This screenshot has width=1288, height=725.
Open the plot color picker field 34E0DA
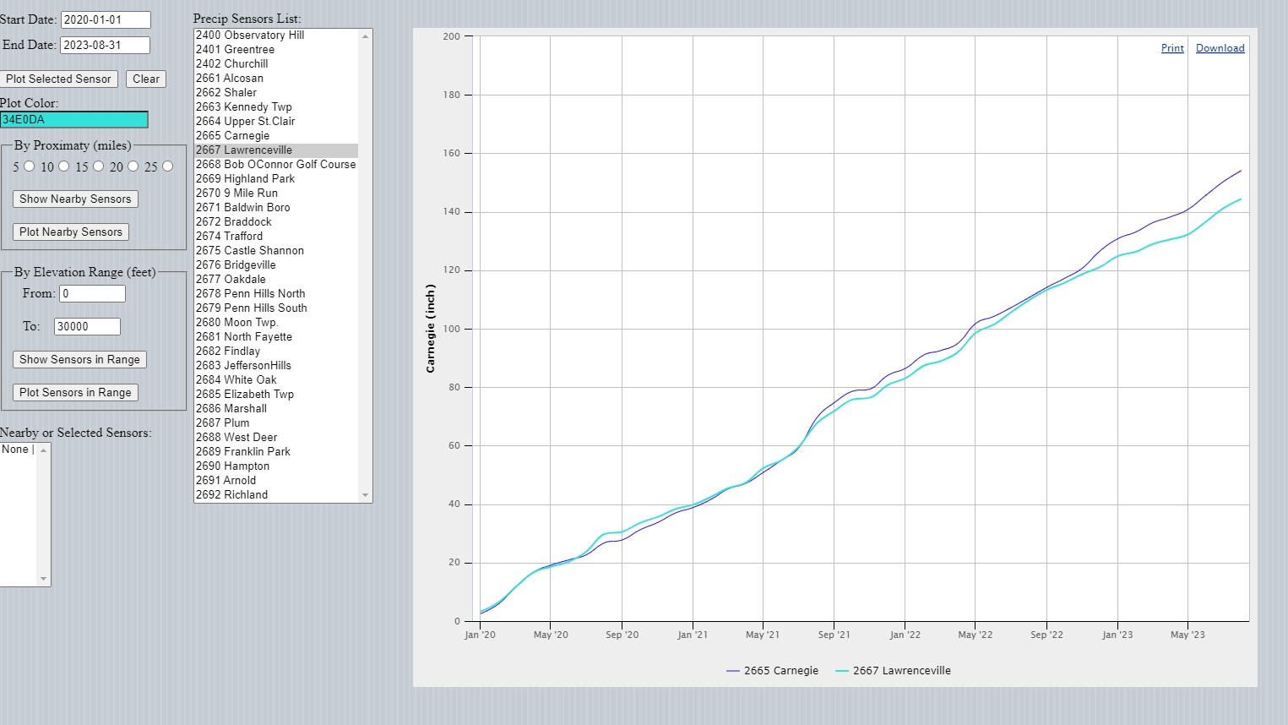[x=73, y=120]
